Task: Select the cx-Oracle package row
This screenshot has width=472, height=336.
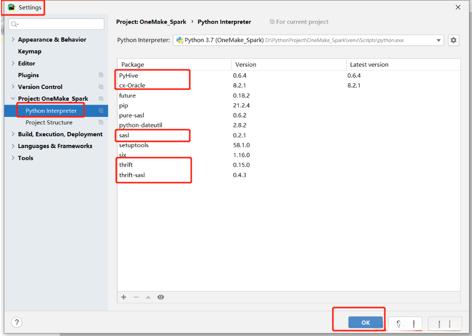Action: (289, 86)
